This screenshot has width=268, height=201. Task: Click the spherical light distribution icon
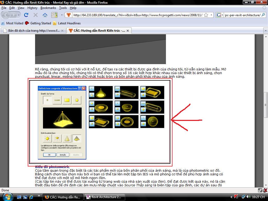click(47, 138)
